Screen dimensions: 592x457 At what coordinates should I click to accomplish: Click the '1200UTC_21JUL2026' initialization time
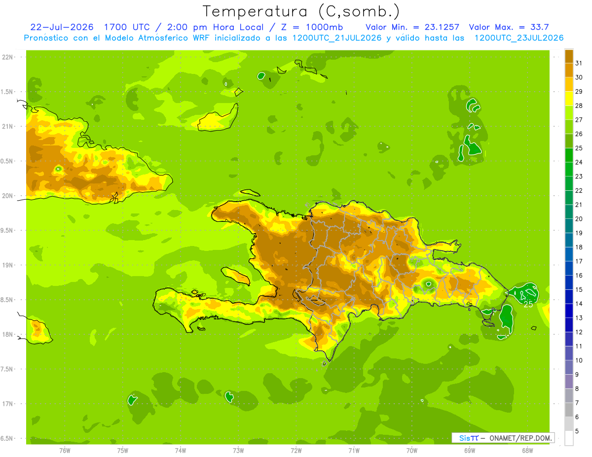click(336, 38)
